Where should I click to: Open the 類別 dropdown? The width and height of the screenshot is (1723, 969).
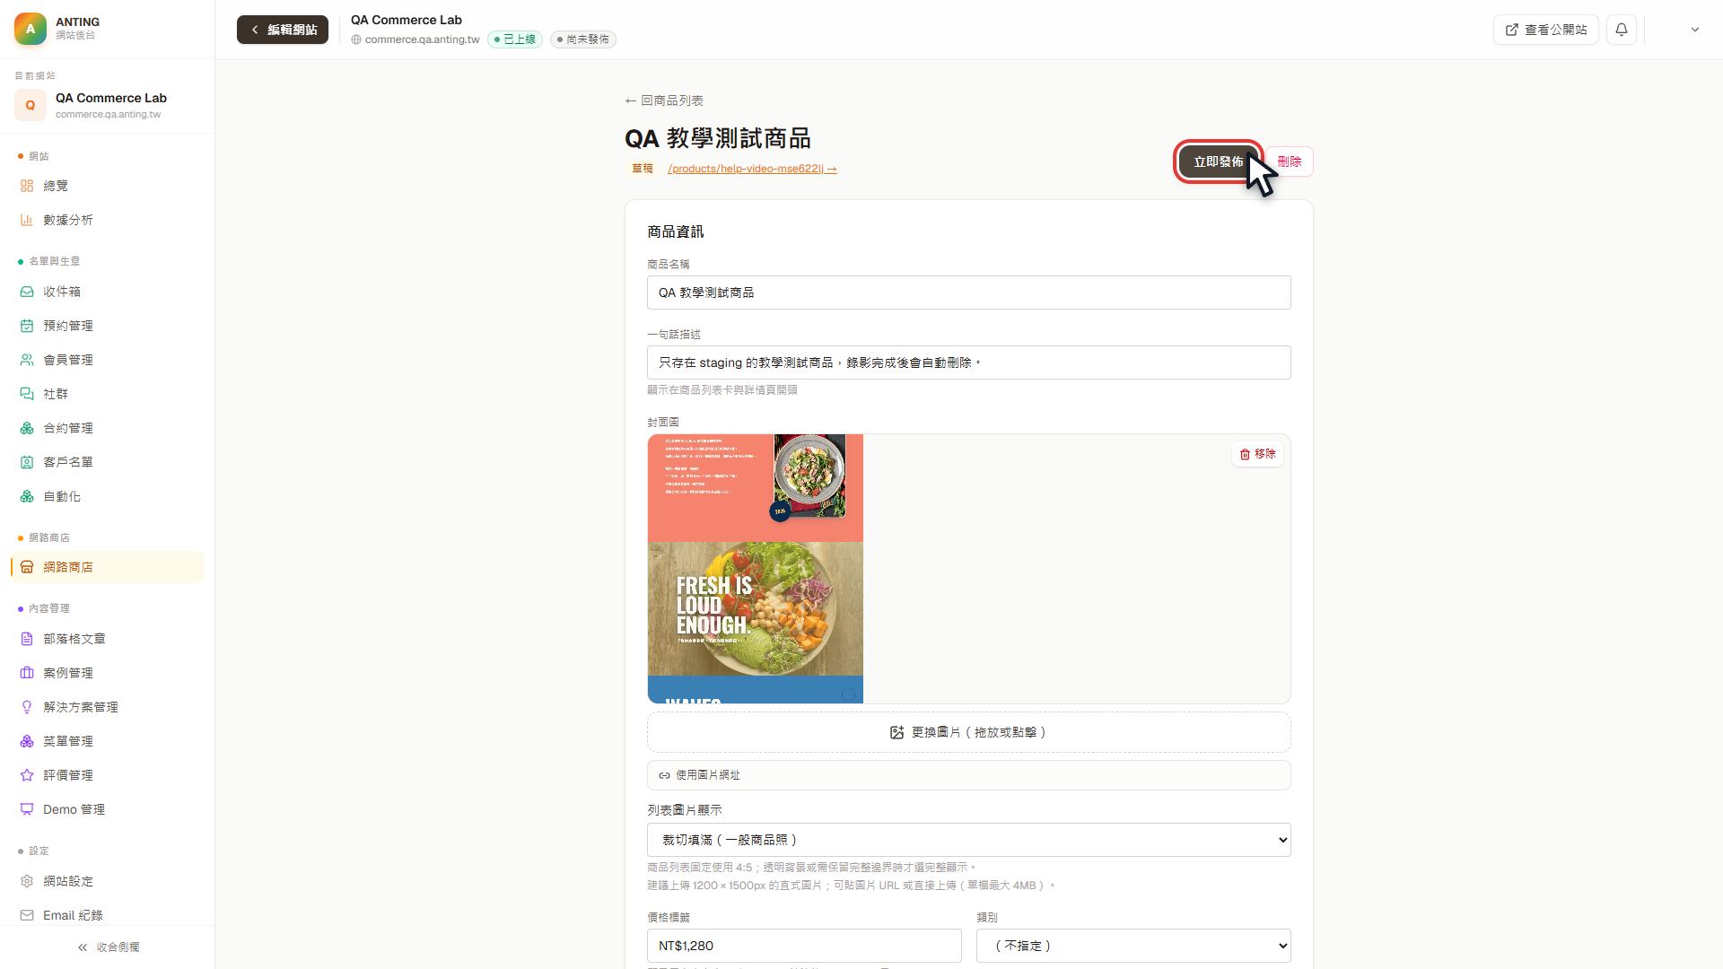(x=1133, y=946)
